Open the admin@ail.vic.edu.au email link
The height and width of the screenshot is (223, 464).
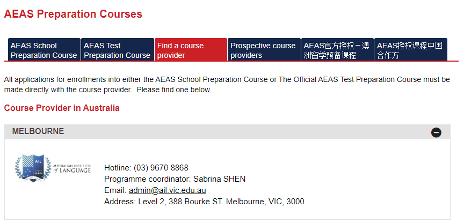[167, 190]
